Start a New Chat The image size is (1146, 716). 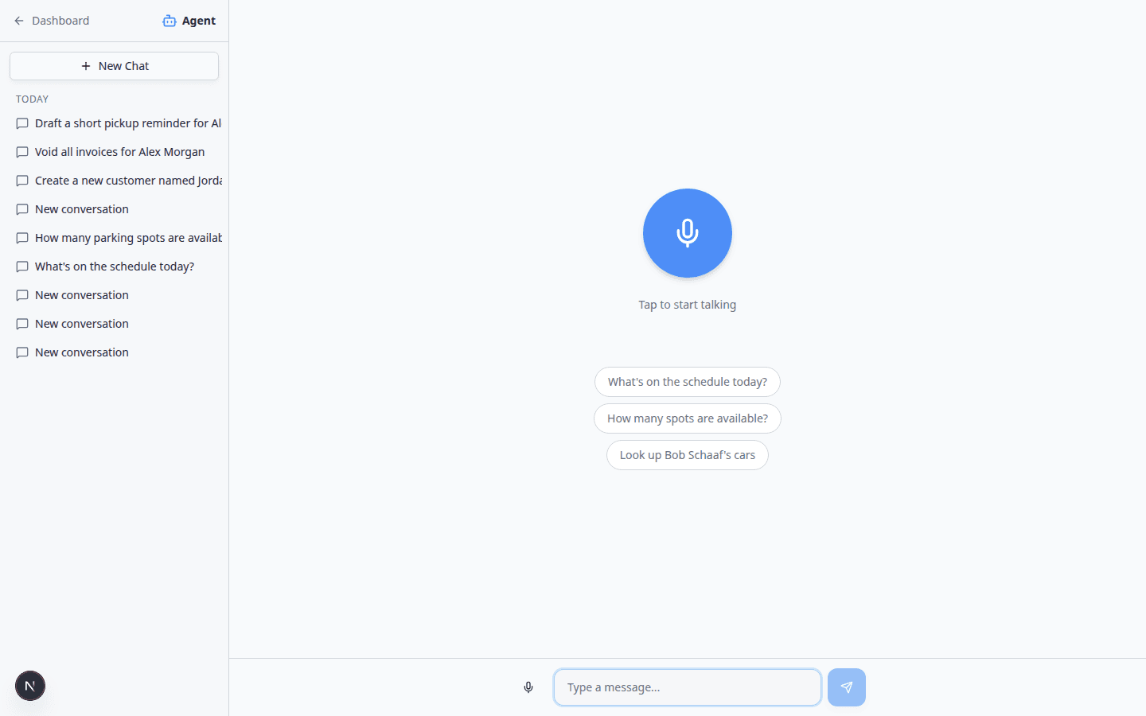114,66
